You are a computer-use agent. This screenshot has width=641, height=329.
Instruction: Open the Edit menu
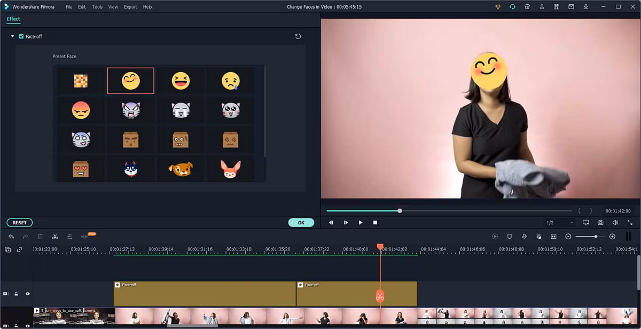point(82,7)
